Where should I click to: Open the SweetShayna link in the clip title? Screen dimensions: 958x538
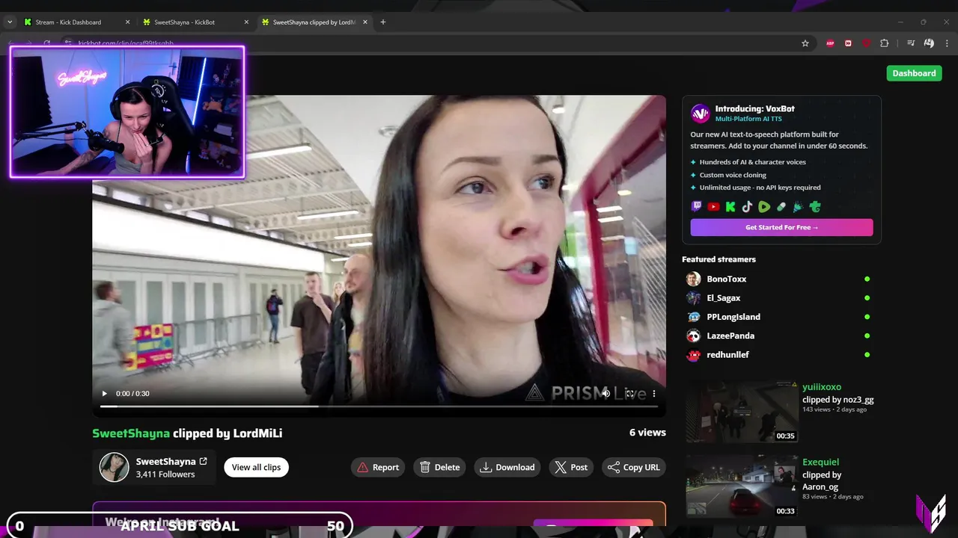(x=131, y=433)
